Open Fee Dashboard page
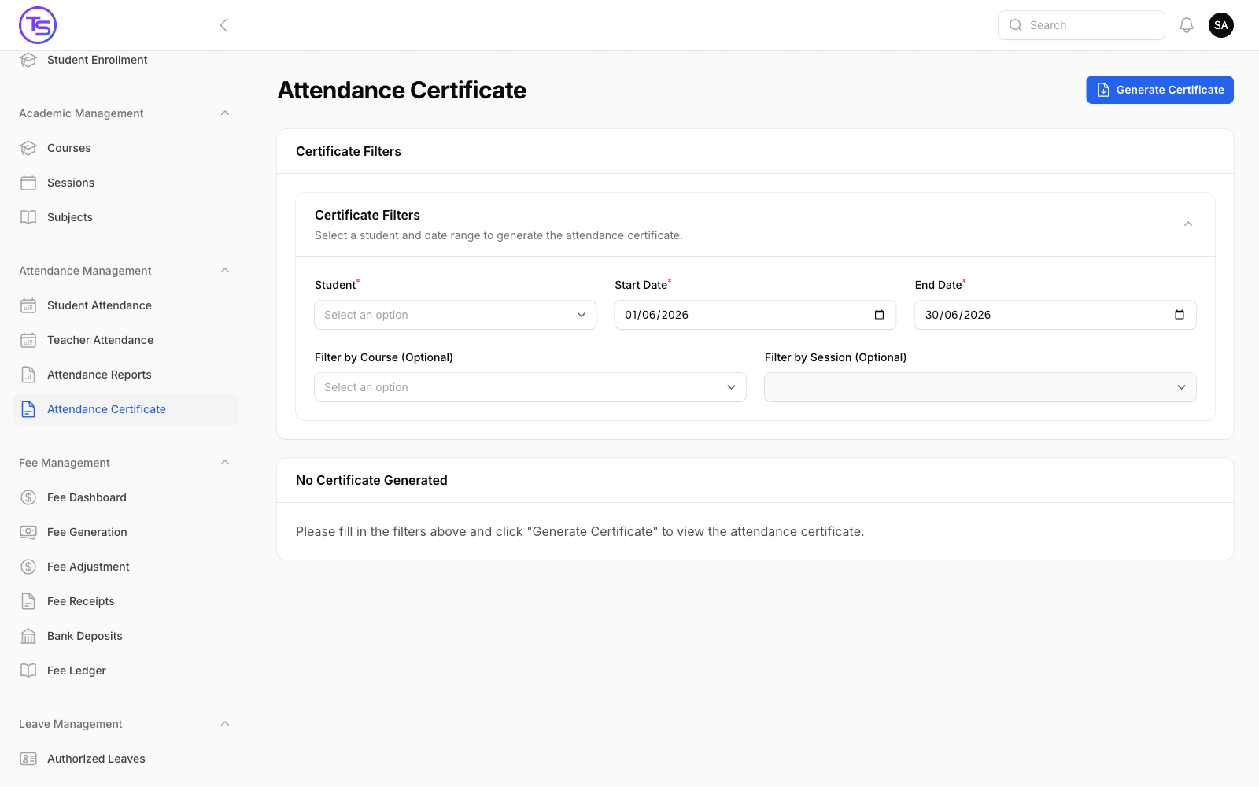Screen dimensions: 1259x787 pos(126,497)
